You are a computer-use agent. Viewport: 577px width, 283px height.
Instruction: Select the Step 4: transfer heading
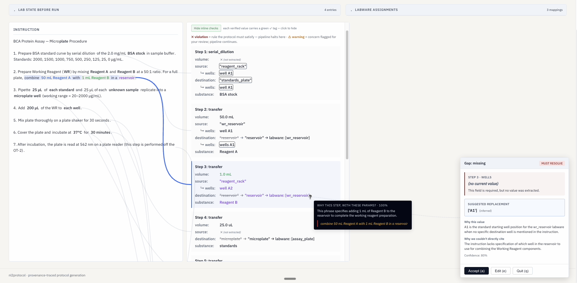click(x=209, y=217)
